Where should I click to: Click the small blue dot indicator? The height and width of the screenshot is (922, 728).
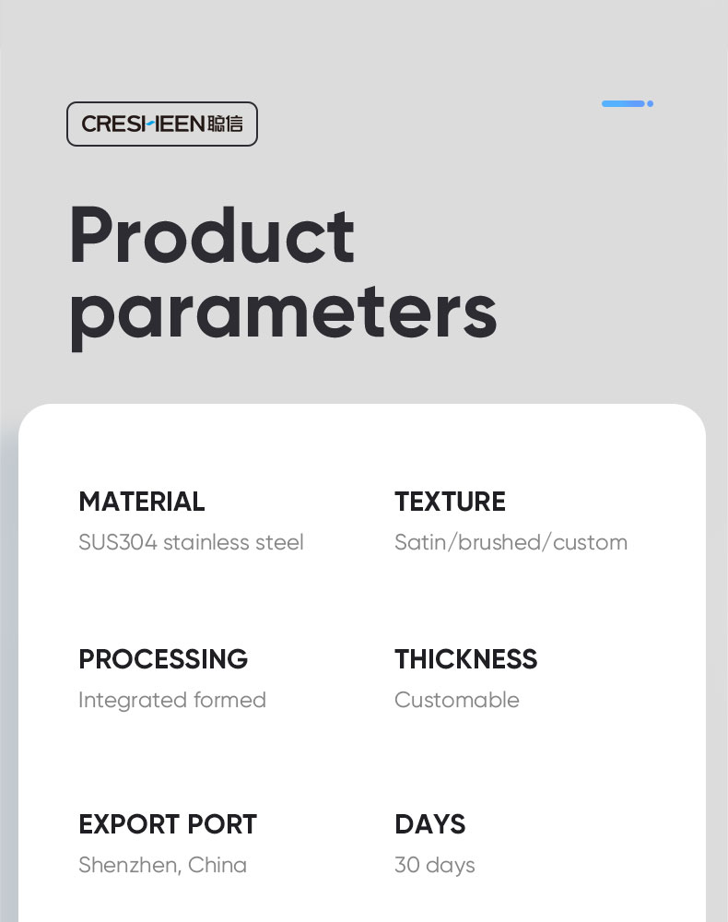click(650, 103)
